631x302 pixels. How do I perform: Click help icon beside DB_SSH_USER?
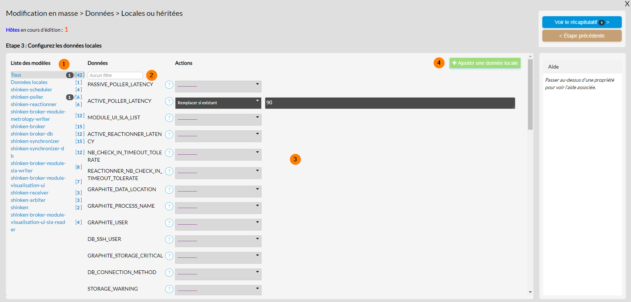(169, 239)
